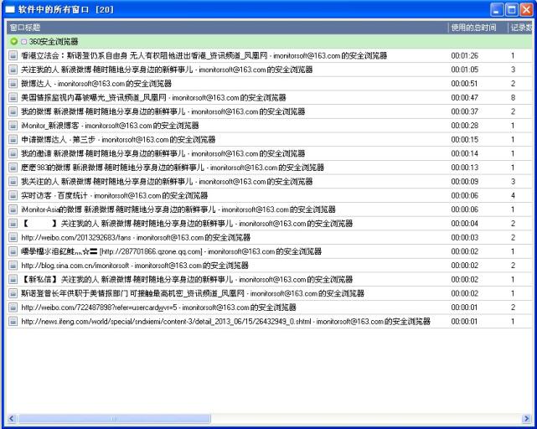This screenshot has width=537, height=429.
Task: Click icon of iMonitor_新浪博客 row
Action: [x=13, y=126]
